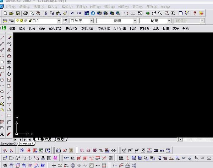Switch to the Drawing2 document tab
Image resolution: width=213 pixels, height=168 pixels.
pos(8,144)
